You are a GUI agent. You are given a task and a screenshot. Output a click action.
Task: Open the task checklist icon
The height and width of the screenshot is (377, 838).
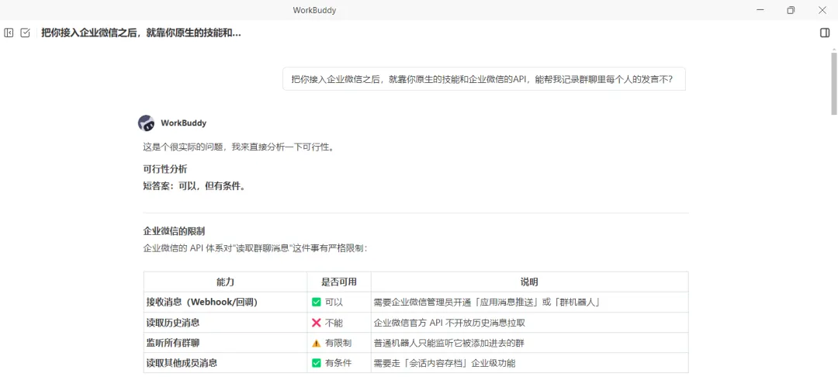(x=25, y=33)
